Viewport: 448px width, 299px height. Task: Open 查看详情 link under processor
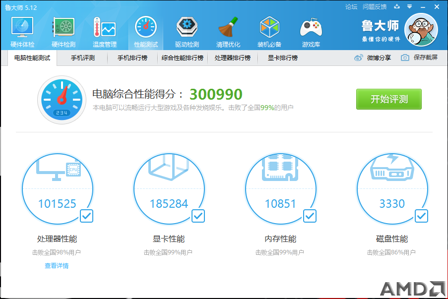click(57, 266)
